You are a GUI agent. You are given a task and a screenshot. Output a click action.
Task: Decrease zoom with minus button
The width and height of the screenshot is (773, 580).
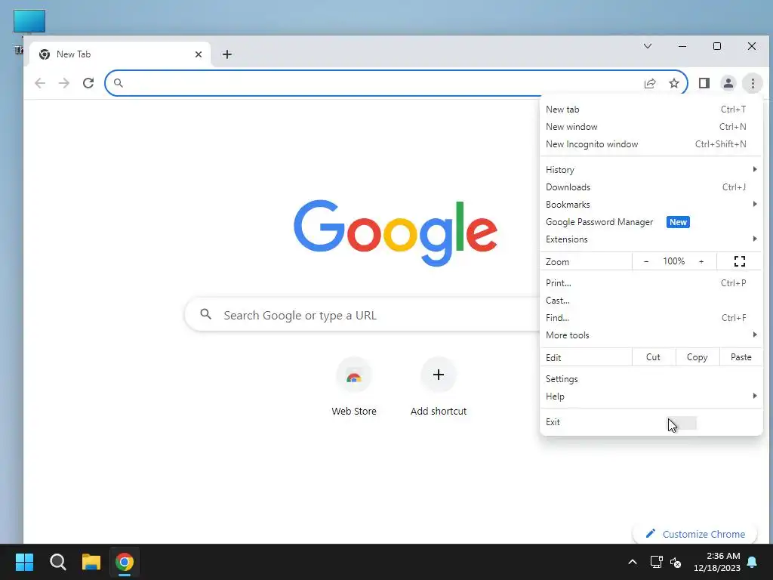tap(646, 261)
